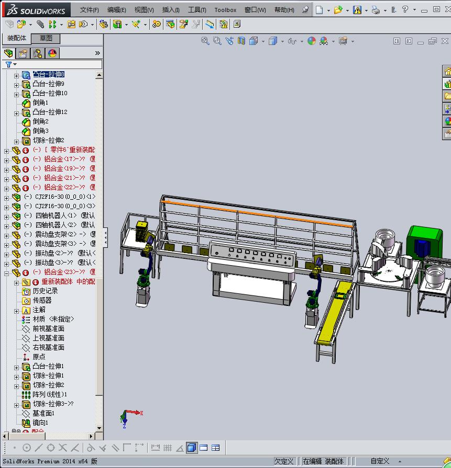
Task: Open the DisplayManager appearance tab icon
Action: click(52, 53)
